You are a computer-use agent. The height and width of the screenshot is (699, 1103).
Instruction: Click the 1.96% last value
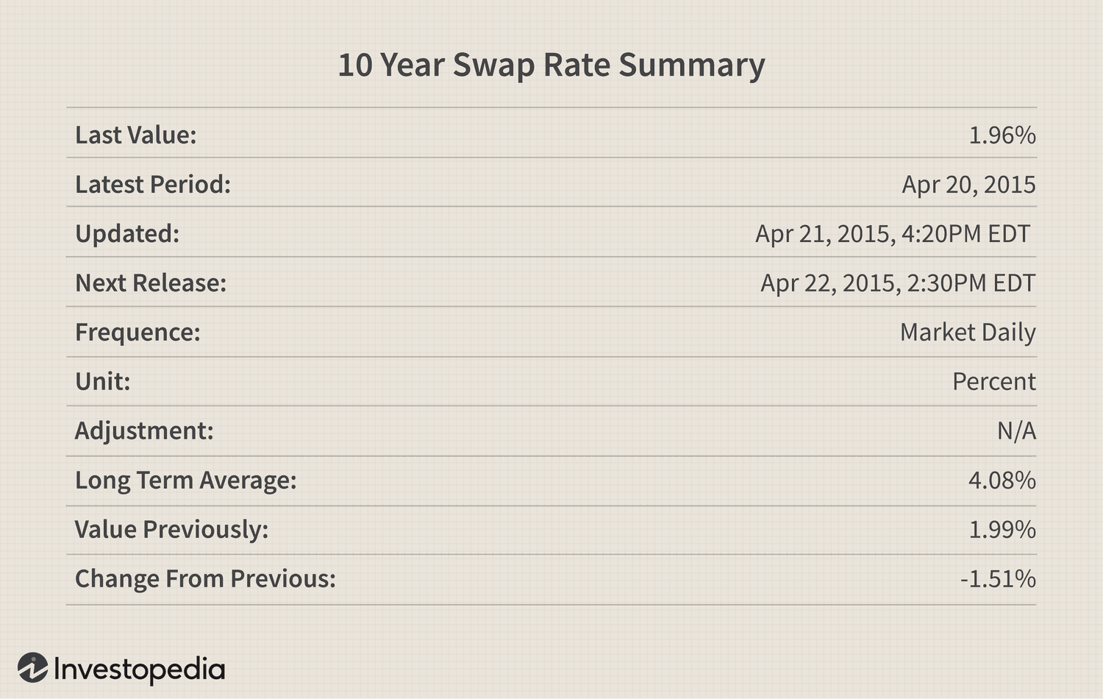[1002, 135]
